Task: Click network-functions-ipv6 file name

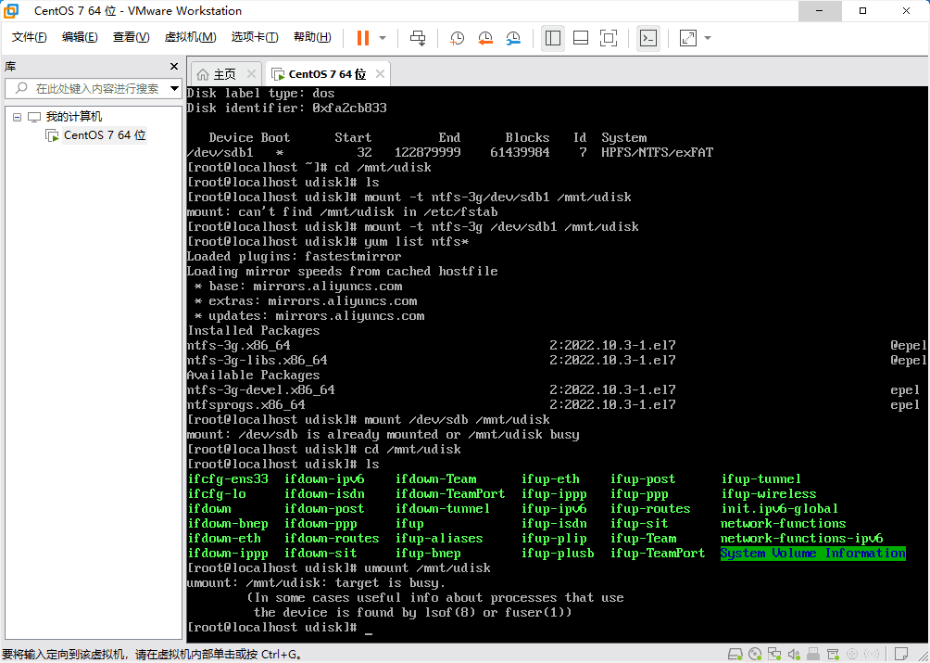Action: point(801,539)
